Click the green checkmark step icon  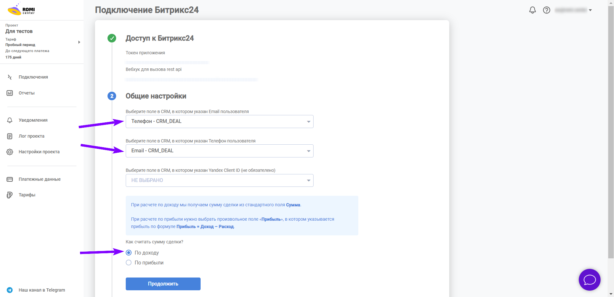[x=112, y=38]
